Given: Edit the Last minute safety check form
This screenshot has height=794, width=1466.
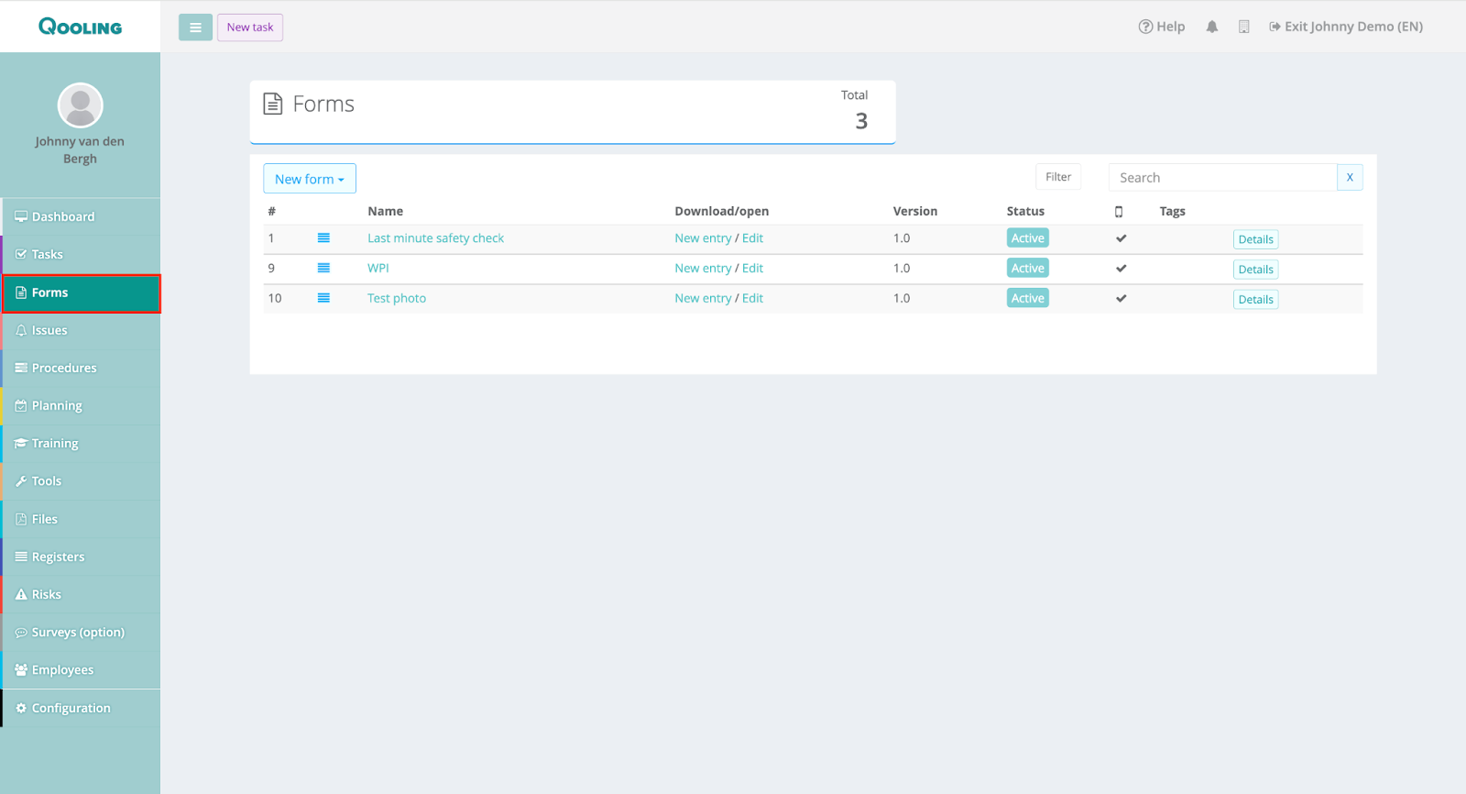Looking at the screenshot, I should (x=752, y=238).
